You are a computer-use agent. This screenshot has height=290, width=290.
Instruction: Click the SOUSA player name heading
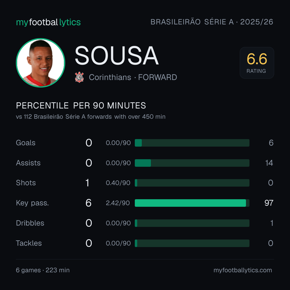117,56
